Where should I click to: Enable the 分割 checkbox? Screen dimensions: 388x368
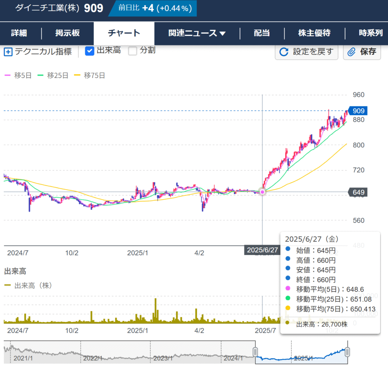(132, 51)
